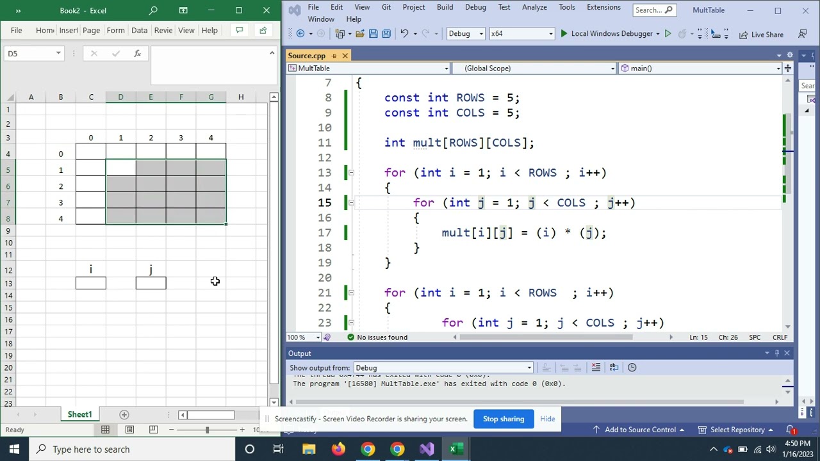This screenshot has height=461, width=820.
Task: Open the MultTable project scope dropdown
Action: click(368, 69)
